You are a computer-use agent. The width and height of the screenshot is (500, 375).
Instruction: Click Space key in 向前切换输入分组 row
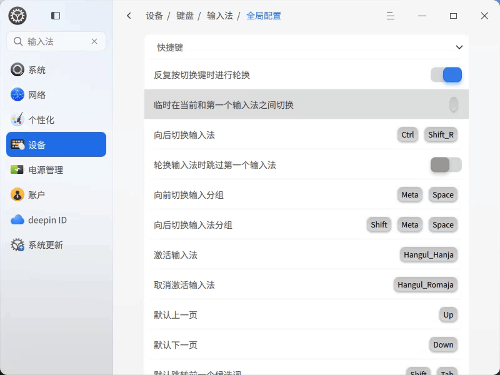coord(443,194)
